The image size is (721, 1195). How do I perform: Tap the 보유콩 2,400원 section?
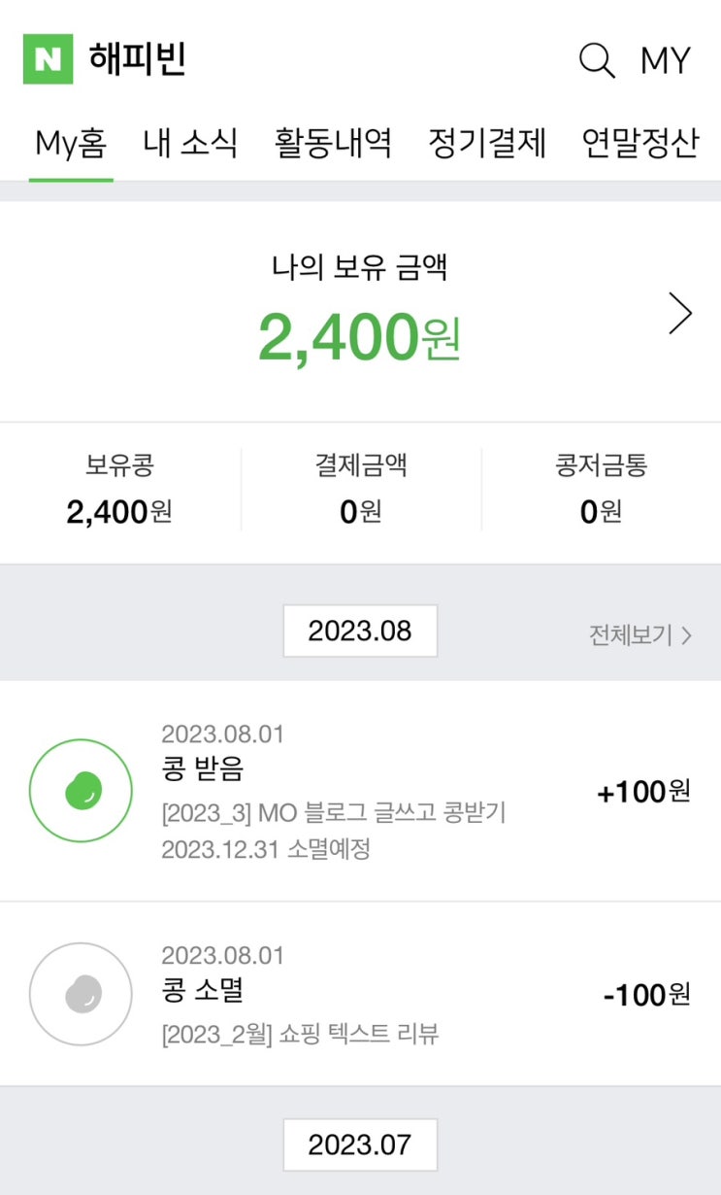pos(119,492)
